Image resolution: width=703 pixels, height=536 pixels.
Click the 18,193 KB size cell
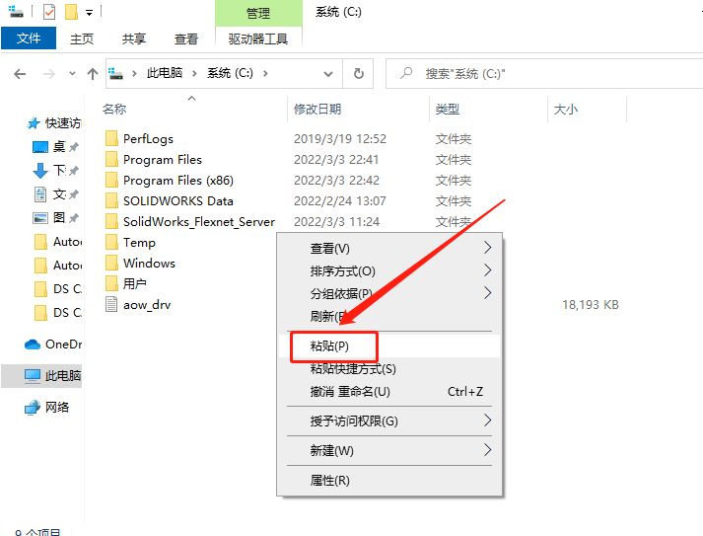[591, 305]
